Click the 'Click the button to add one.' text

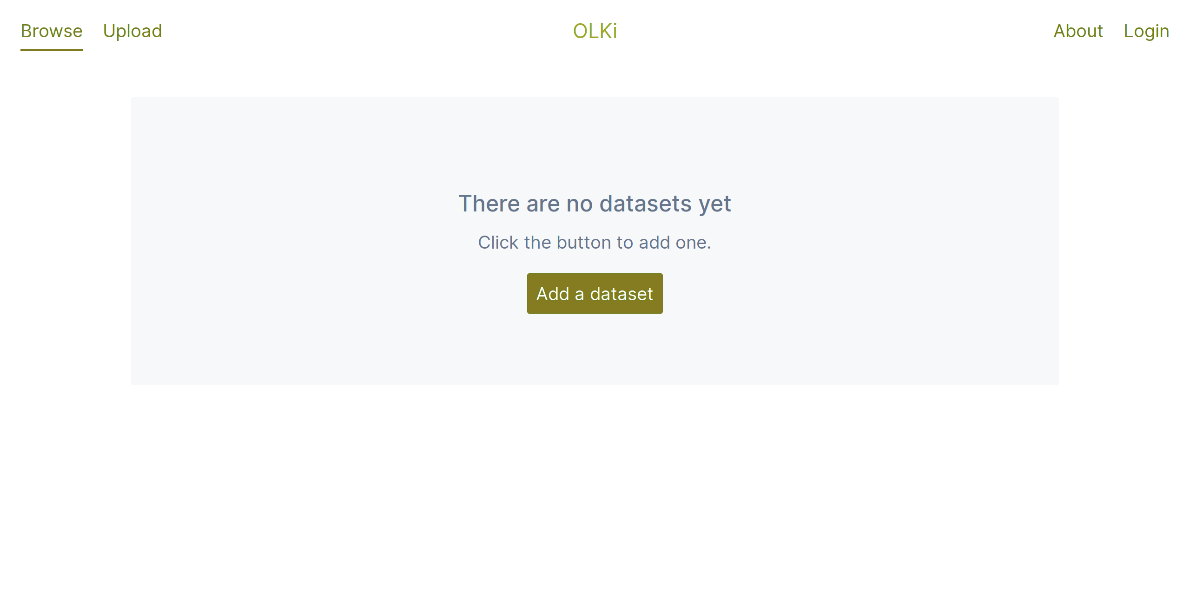point(595,243)
